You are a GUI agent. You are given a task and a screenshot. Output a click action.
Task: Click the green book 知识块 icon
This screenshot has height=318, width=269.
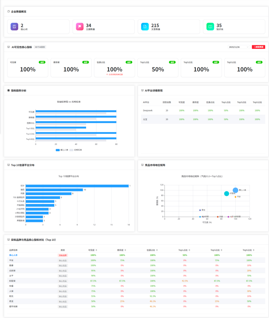pyautogui.click(x=210, y=27)
